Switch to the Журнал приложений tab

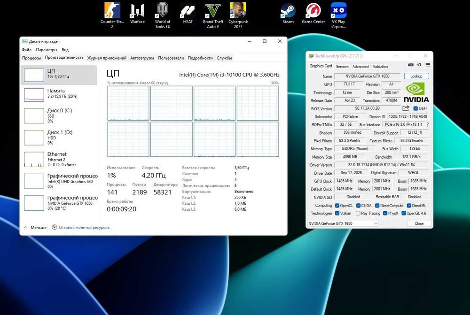pos(107,58)
